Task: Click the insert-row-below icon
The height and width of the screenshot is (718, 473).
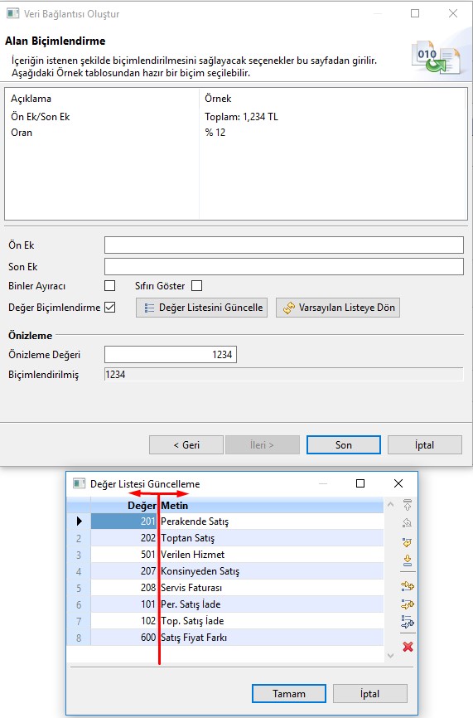Action: point(407,604)
